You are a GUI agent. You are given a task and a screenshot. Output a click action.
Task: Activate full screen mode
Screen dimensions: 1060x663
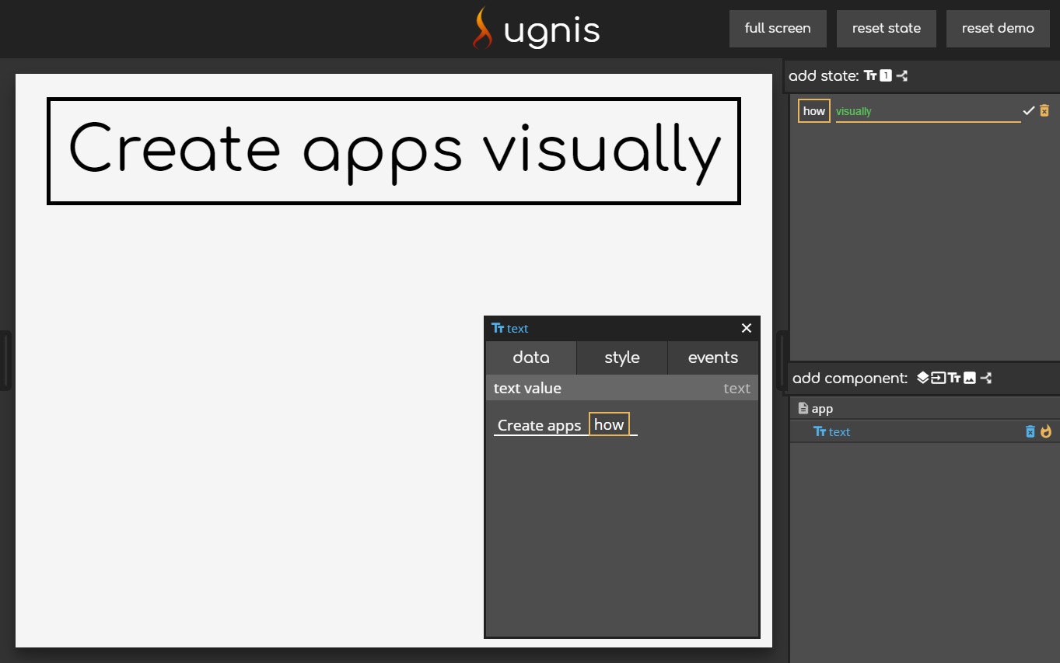click(x=778, y=28)
